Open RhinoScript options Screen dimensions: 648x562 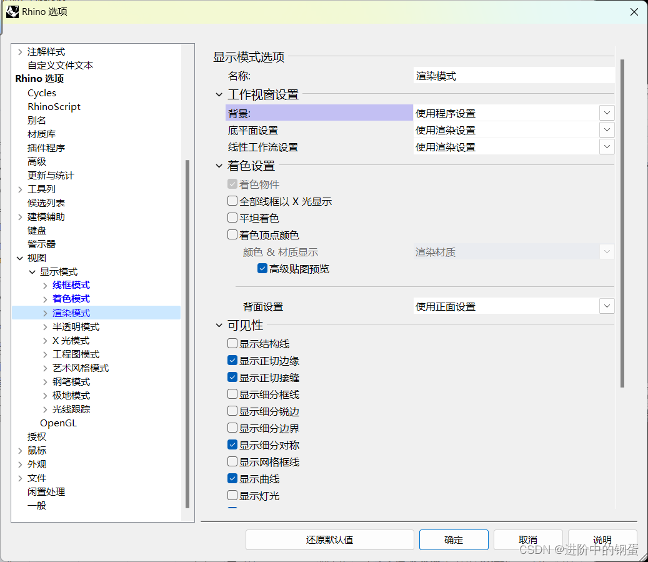54,107
